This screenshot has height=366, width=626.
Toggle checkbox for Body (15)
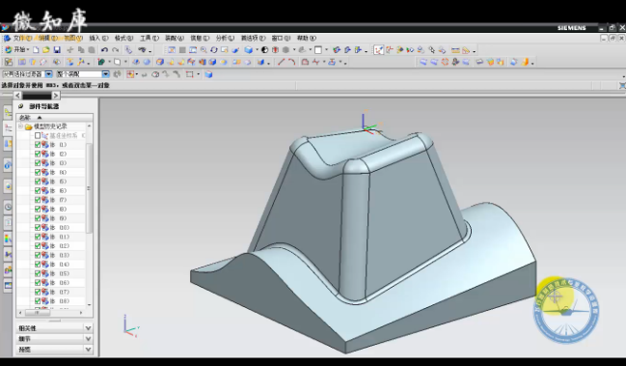[x=38, y=273]
